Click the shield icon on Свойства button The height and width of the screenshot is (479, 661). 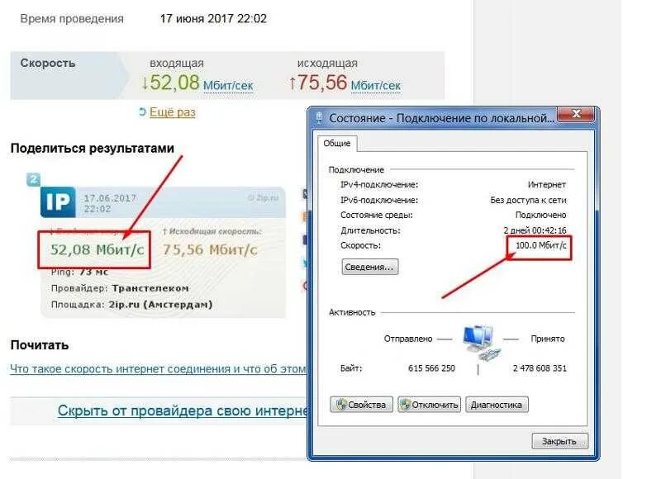coord(340,405)
